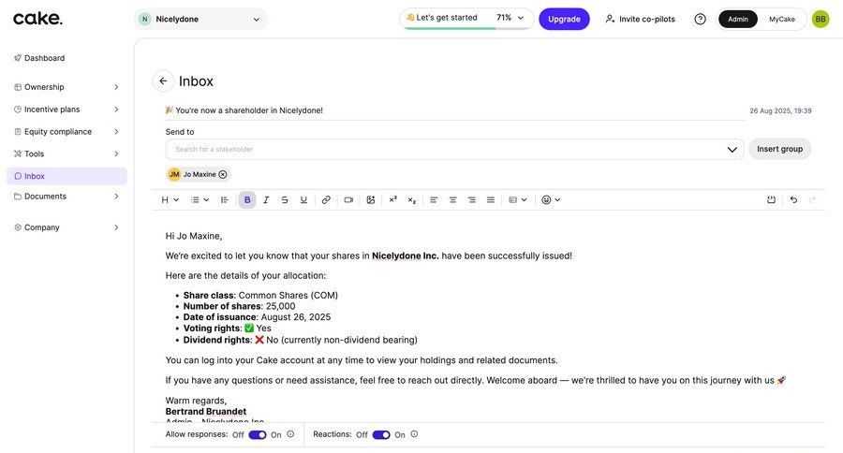Open Dashboard from the sidebar
Screen dimensions: 843x453
pyautogui.click(x=44, y=58)
